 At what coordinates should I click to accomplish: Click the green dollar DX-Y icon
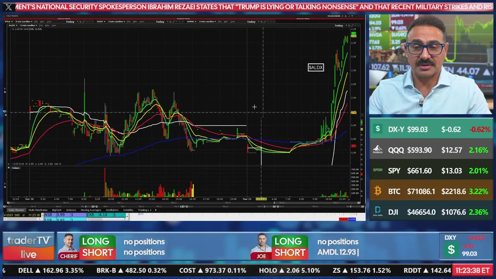click(377, 129)
